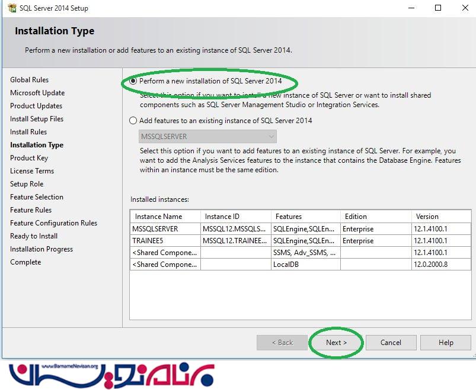Image resolution: width=476 pixels, height=390 pixels.
Task: Click Shared Components name cell in LocalDB row
Action: coord(165,265)
